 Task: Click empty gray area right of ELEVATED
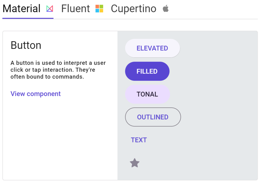pos(218,48)
